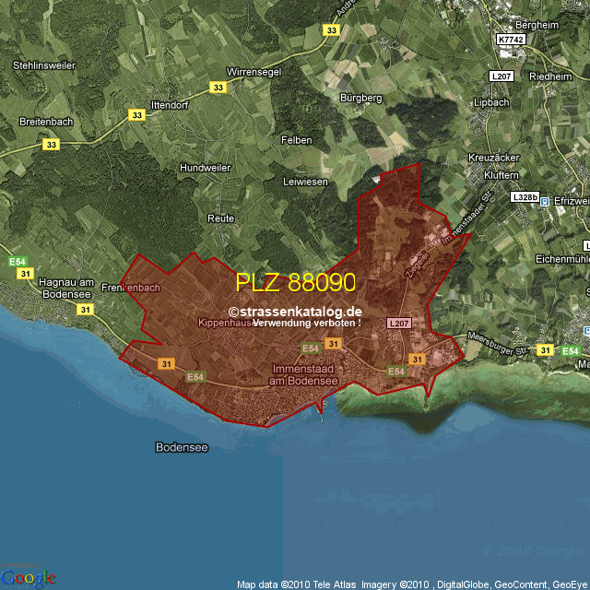The width and height of the screenshot is (590, 590).
Task: Select the Stehlinsweiler village label
Action: [x=42, y=65]
